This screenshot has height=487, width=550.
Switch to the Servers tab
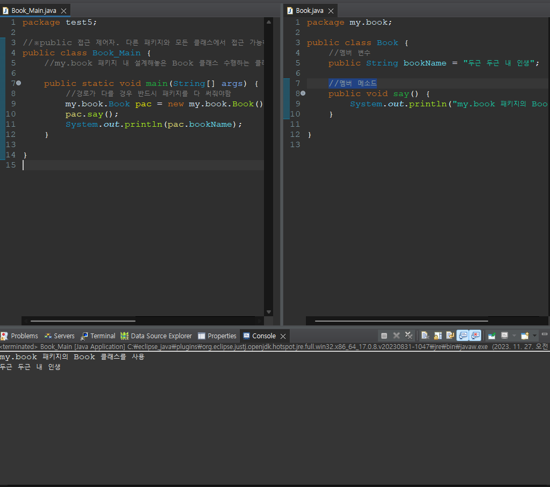[x=60, y=336]
